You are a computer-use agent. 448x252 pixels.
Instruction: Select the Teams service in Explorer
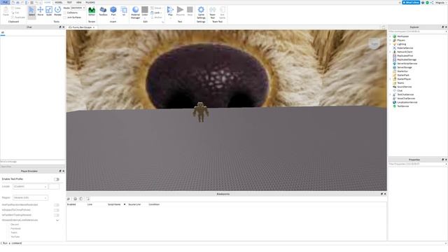pyautogui.click(x=400, y=83)
